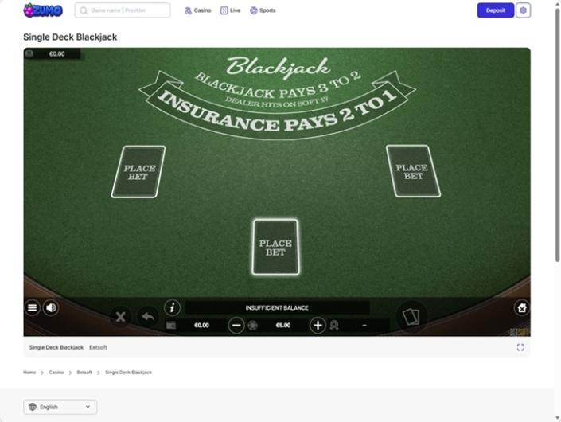561x422 pixels.
Task: Go to the Casino menu
Action: point(197,10)
